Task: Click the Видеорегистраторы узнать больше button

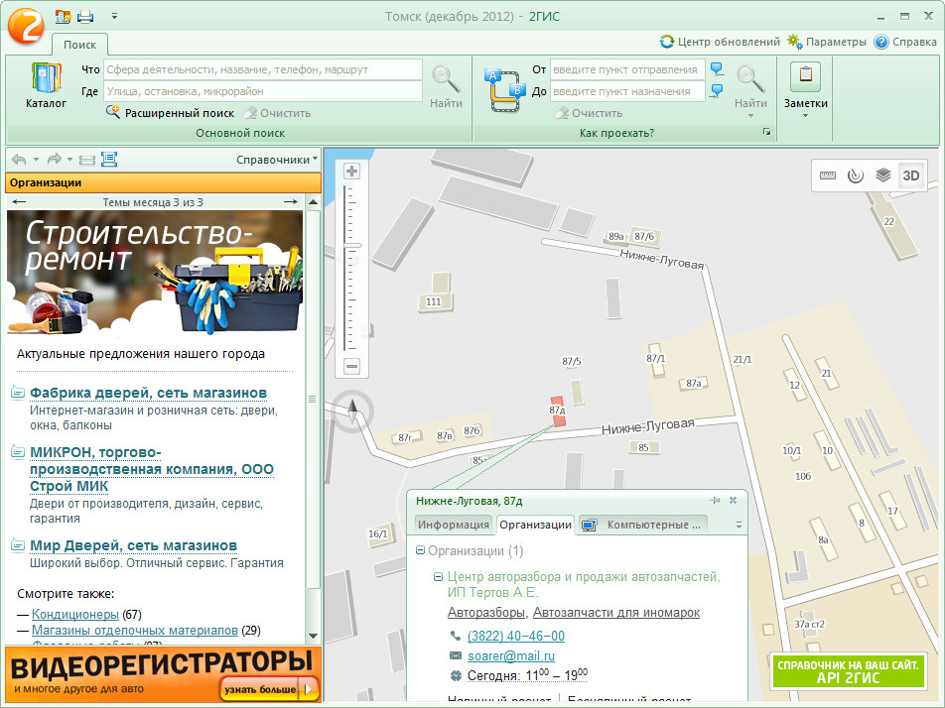Action: (x=269, y=689)
